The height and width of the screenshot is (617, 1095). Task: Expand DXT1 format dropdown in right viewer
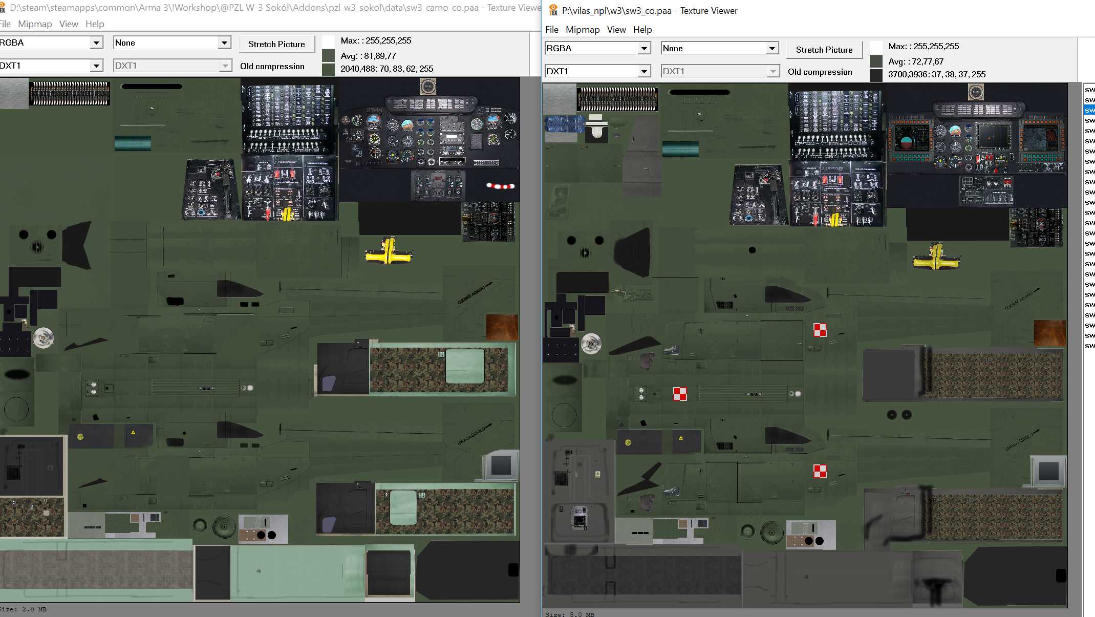[644, 71]
